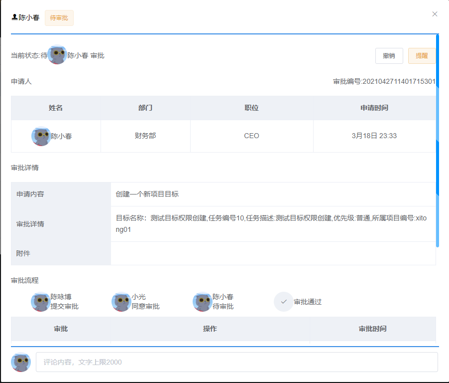
Task: Click the 审批通过 step label
Action: 308,302
